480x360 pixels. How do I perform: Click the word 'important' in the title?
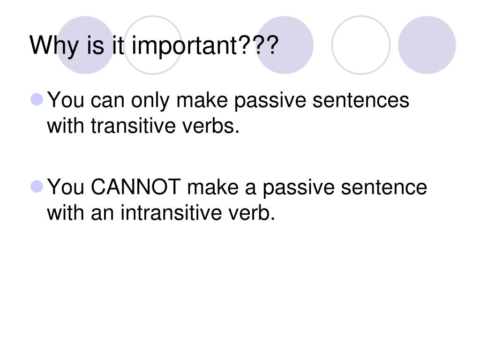(184, 46)
